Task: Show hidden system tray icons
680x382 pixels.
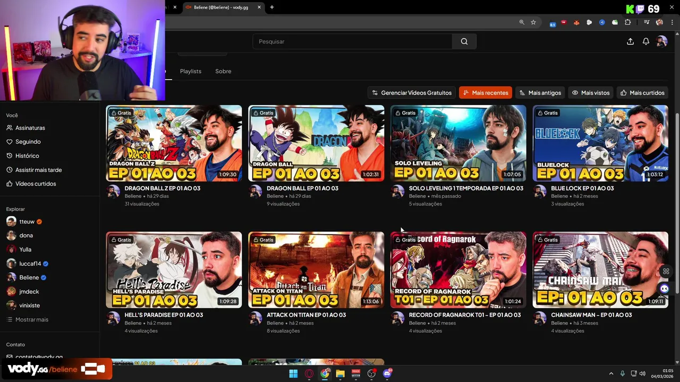Action: [611, 374]
